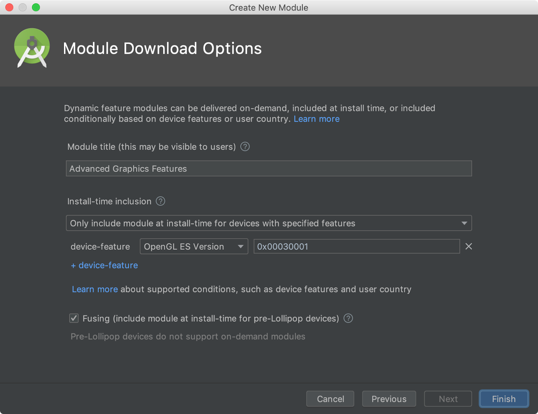Add another condition via + device-feature link
This screenshot has height=414, width=538.
(x=104, y=265)
